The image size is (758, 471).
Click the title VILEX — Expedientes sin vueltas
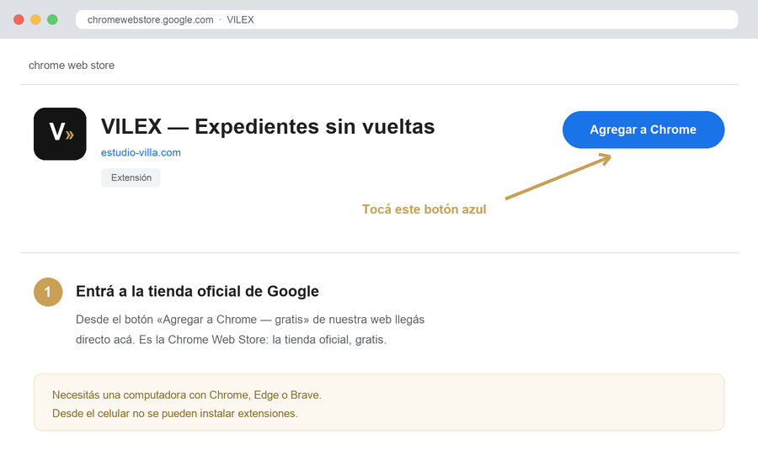268,126
